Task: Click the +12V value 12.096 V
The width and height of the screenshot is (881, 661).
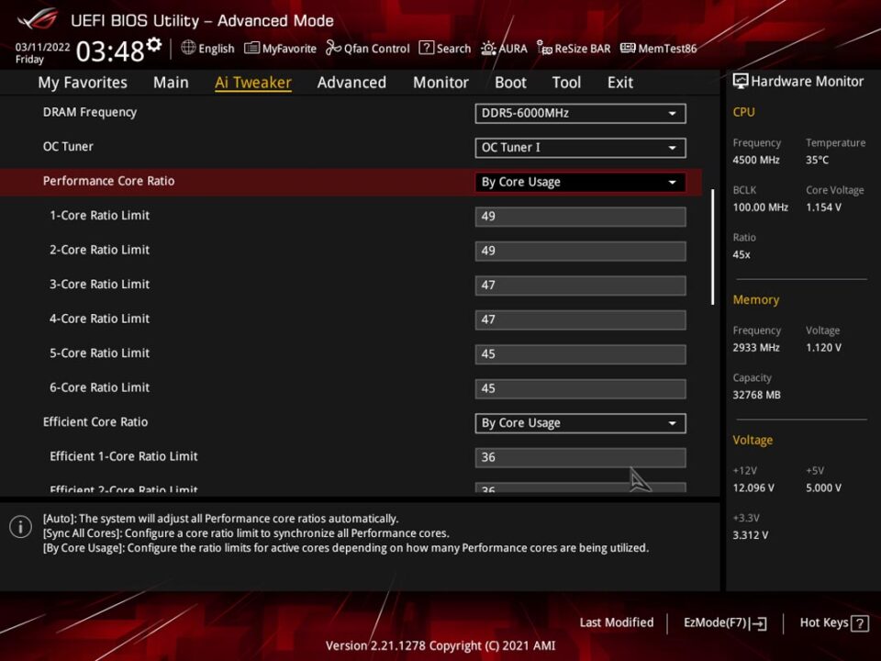Action: coord(753,487)
